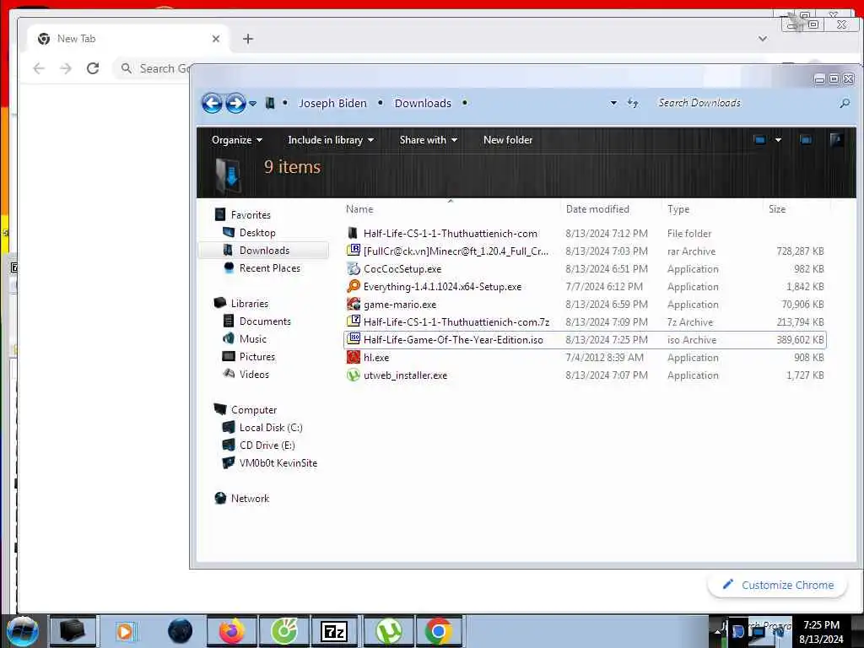
Task: Reload the Chrome page
Action: pos(93,68)
